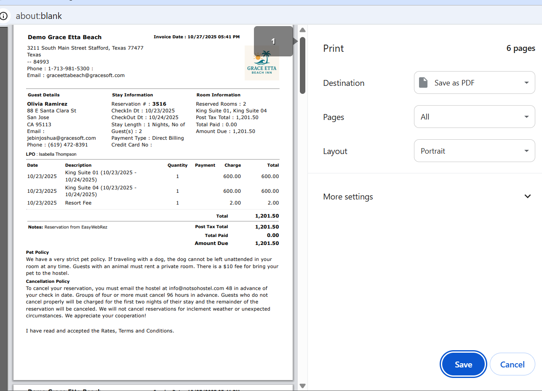Click the guest email "jebinjoshua@gracesoft.com"
Viewport: 542px width, 391px height.
(x=61, y=138)
